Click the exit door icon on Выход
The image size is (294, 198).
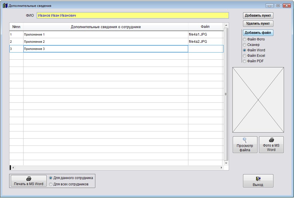tap(258, 178)
